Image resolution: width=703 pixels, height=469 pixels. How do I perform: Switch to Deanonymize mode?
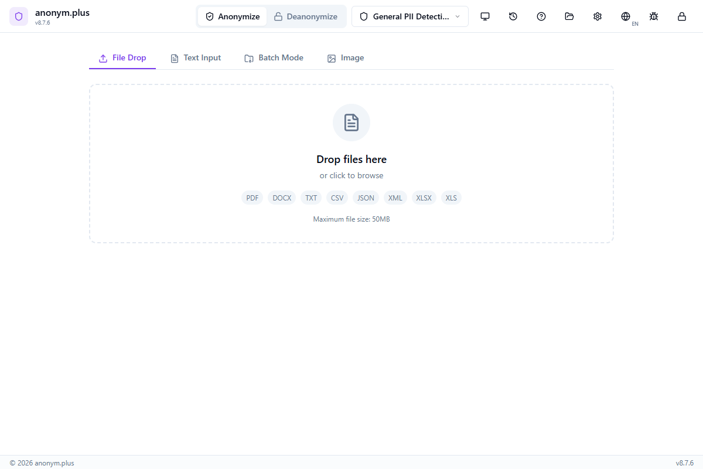(306, 16)
